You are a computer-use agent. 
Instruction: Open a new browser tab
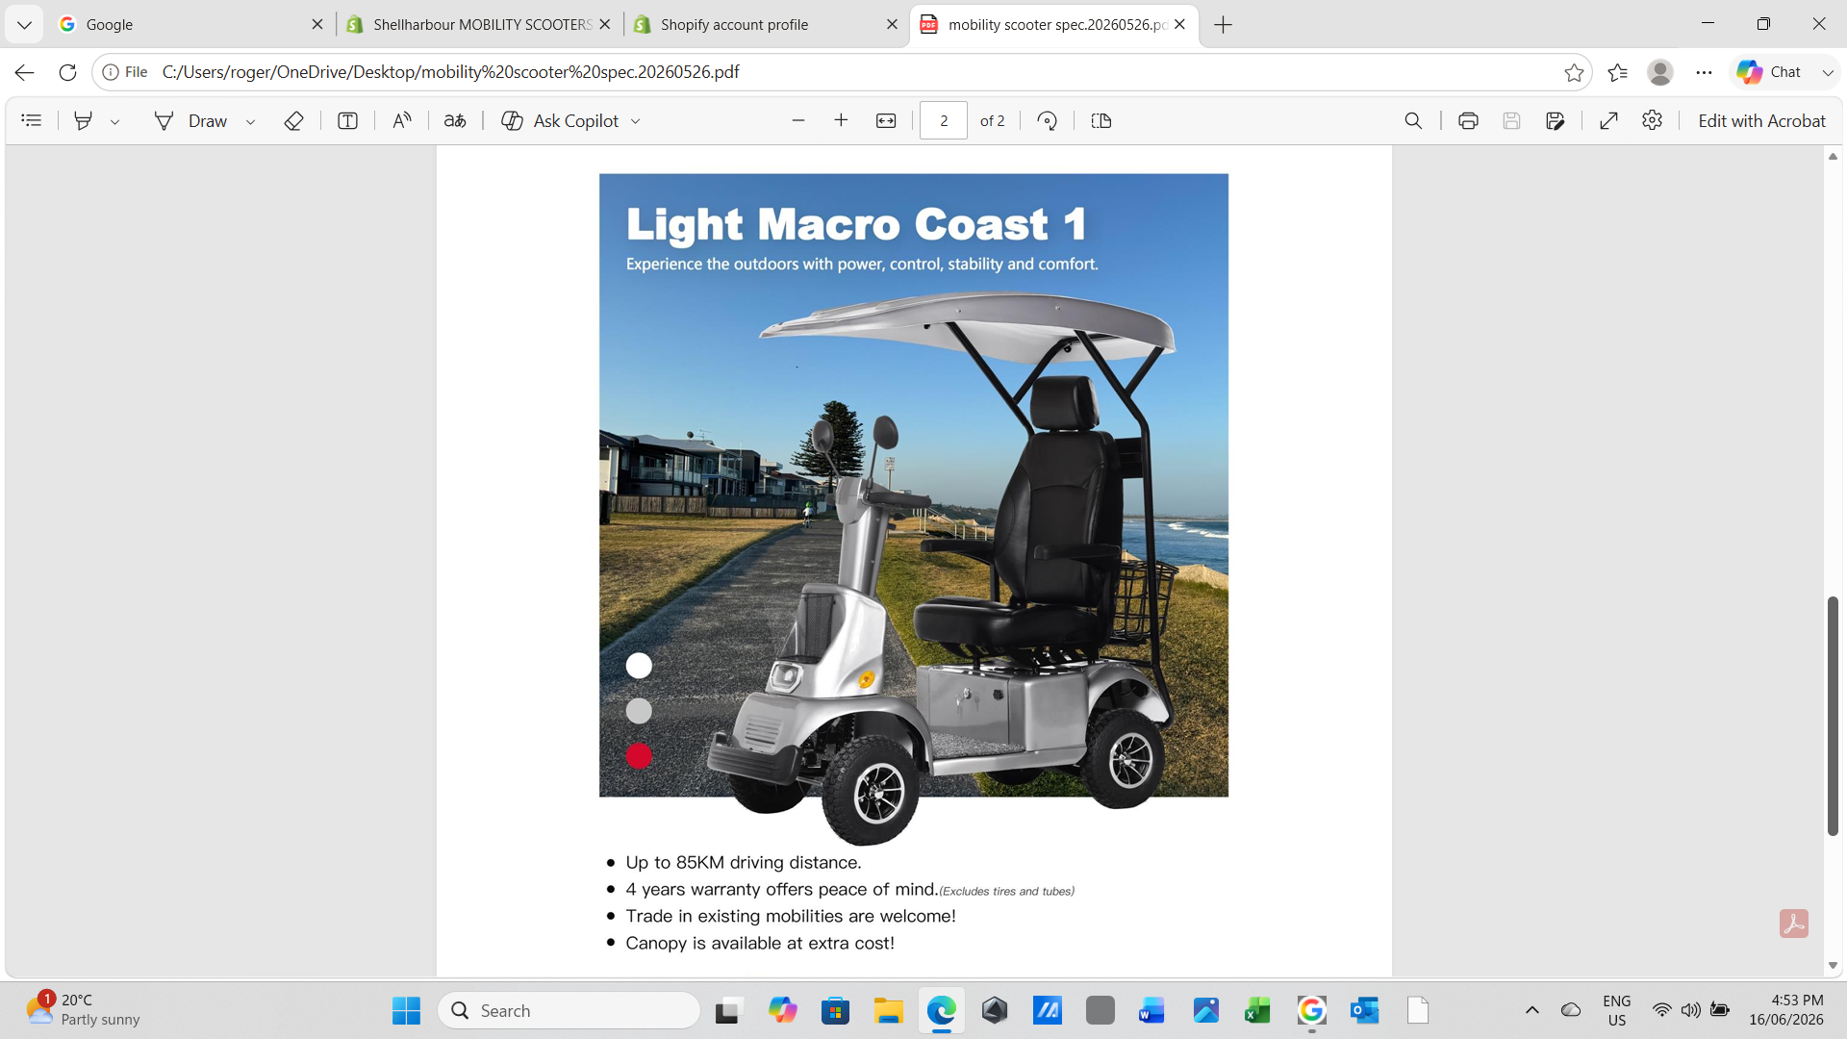pos(1224,25)
